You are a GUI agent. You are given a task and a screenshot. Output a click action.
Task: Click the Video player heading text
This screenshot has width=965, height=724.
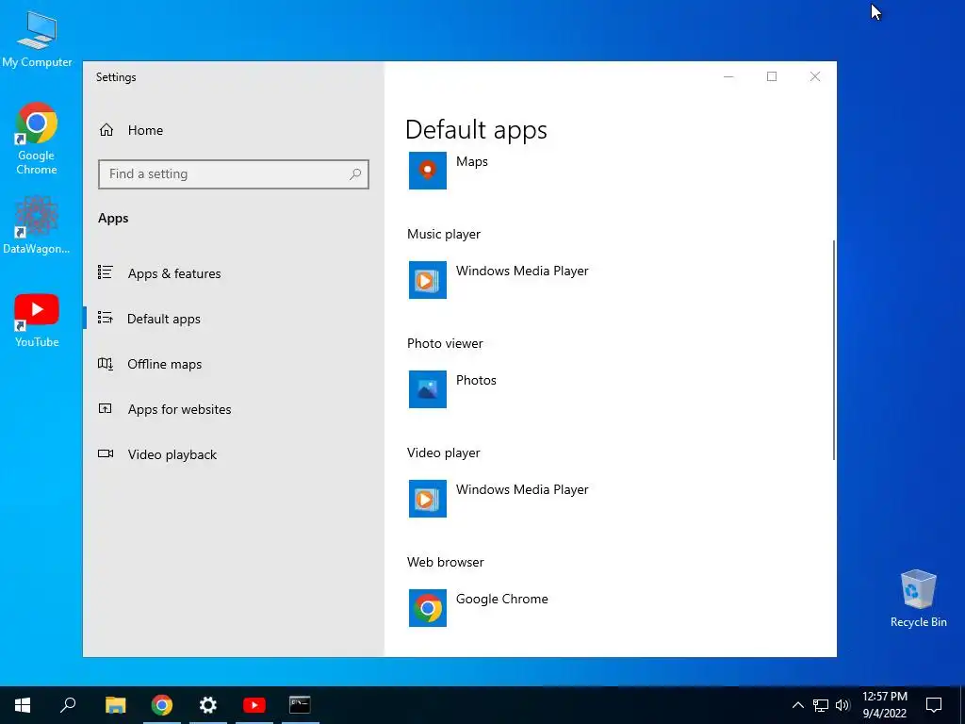coord(443,453)
